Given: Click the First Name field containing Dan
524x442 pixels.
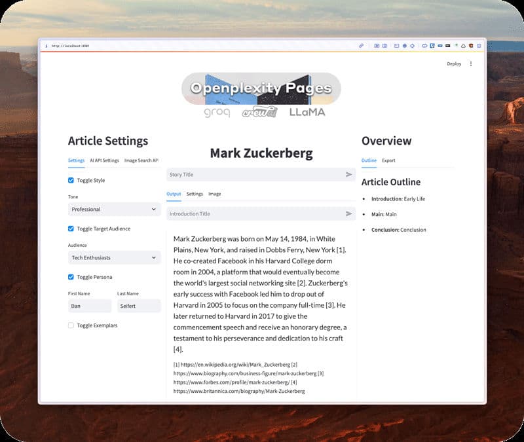Looking at the screenshot, I should [90, 306].
